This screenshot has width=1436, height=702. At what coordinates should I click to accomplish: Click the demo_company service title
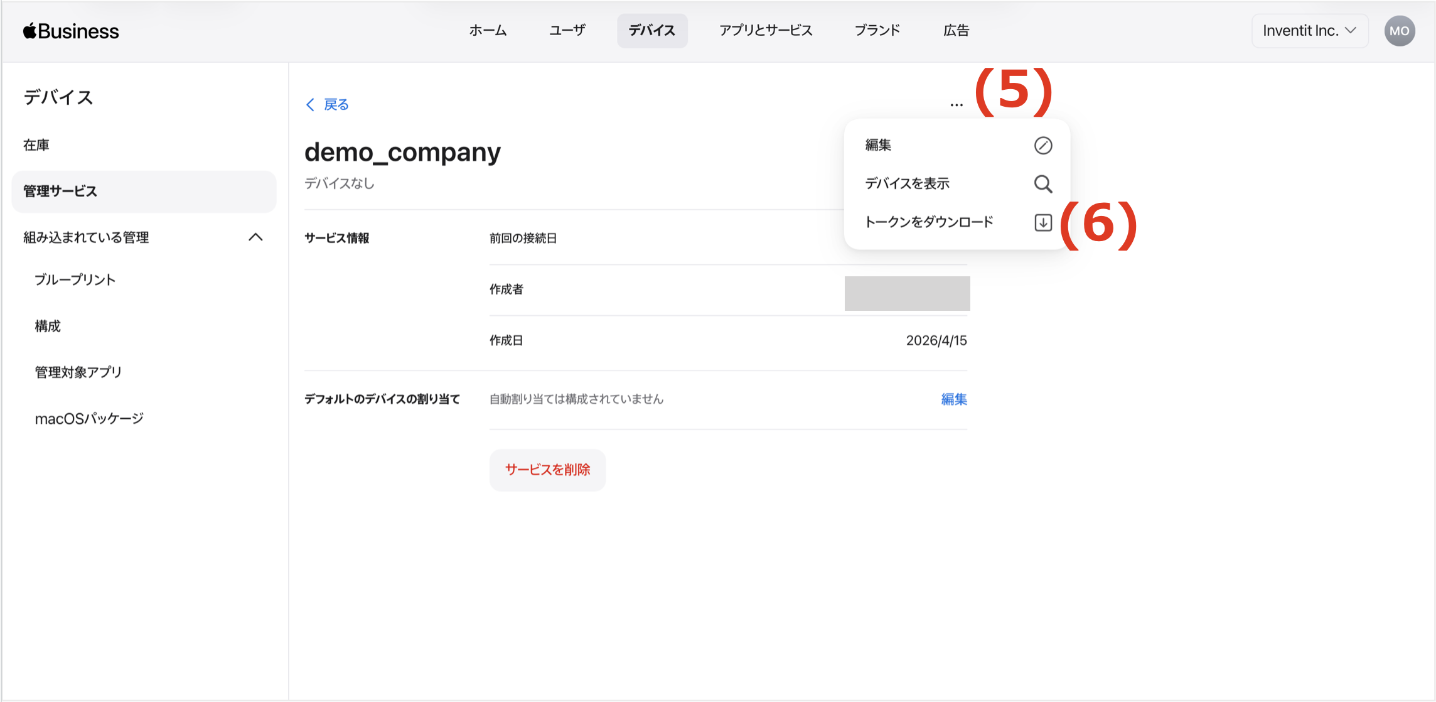click(402, 153)
